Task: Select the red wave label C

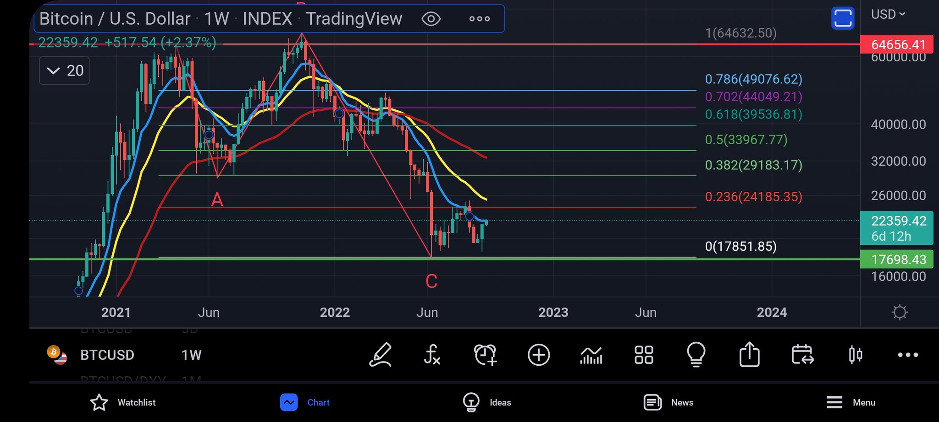Action: 431,281
